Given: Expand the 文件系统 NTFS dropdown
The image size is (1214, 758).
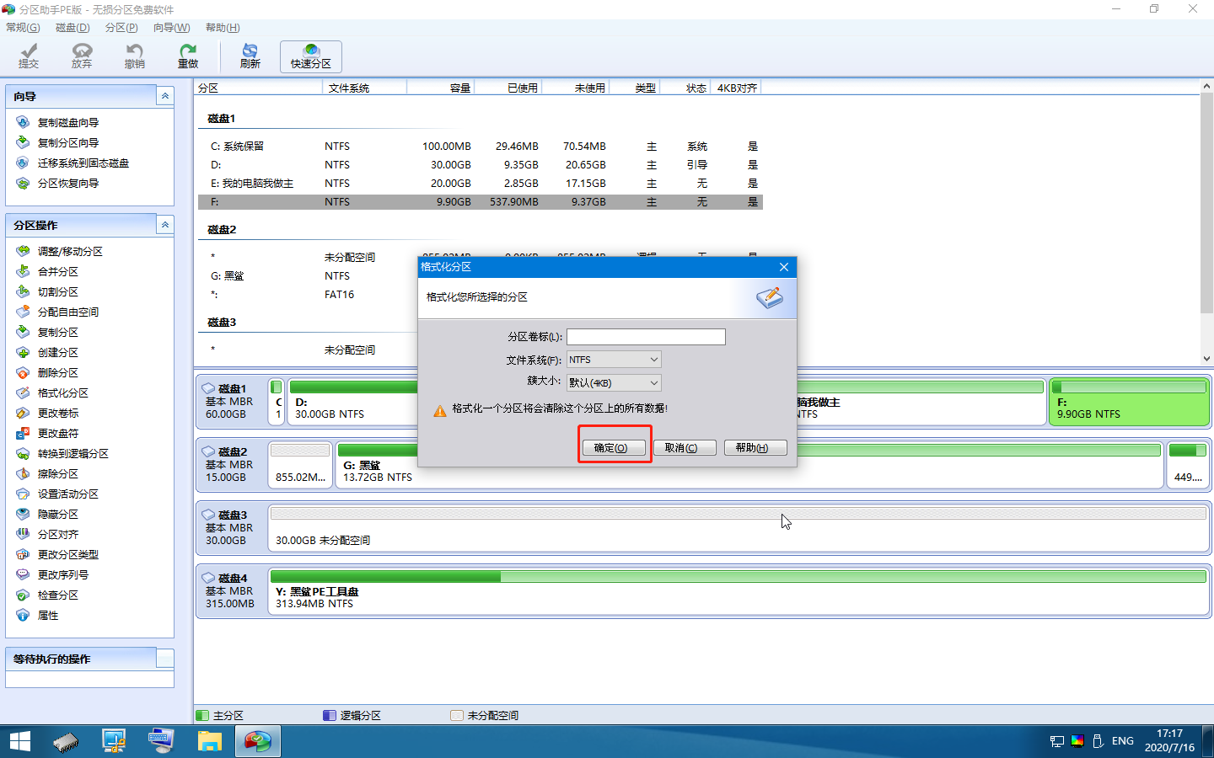Looking at the screenshot, I should (x=614, y=360).
